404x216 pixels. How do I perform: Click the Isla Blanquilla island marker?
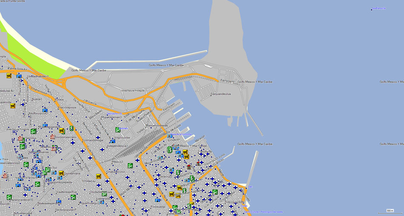click(x=372, y=9)
